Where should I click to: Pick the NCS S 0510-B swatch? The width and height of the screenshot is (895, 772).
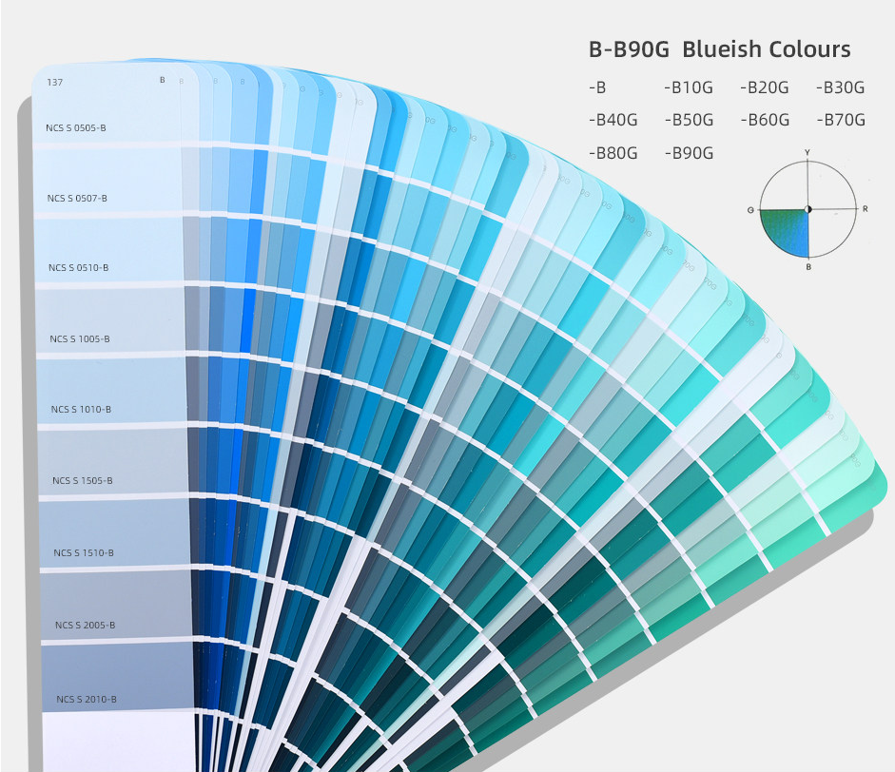[x=109, y=250]
